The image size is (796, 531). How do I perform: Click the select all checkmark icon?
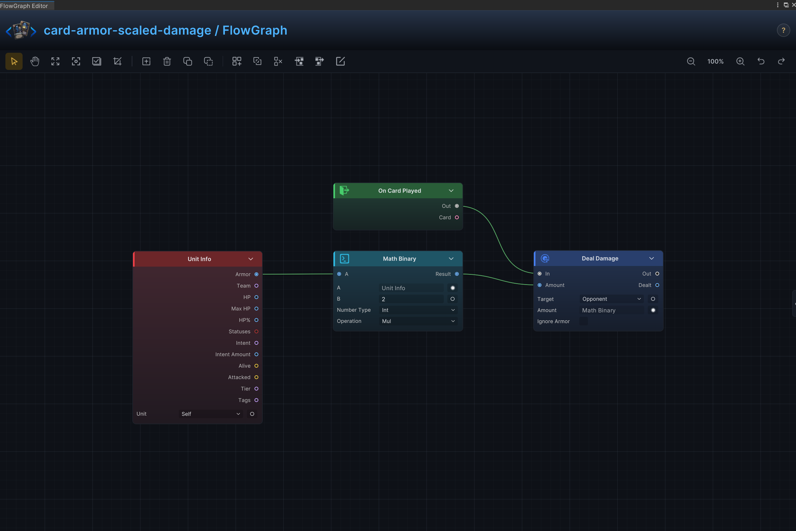coord(97,61)
